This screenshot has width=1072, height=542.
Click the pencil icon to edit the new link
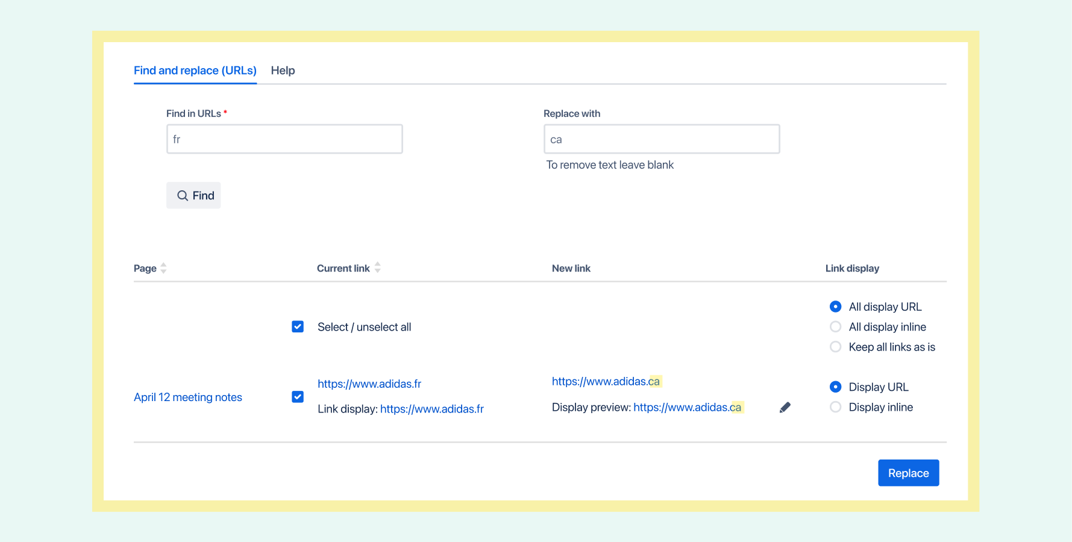[785, 407]
